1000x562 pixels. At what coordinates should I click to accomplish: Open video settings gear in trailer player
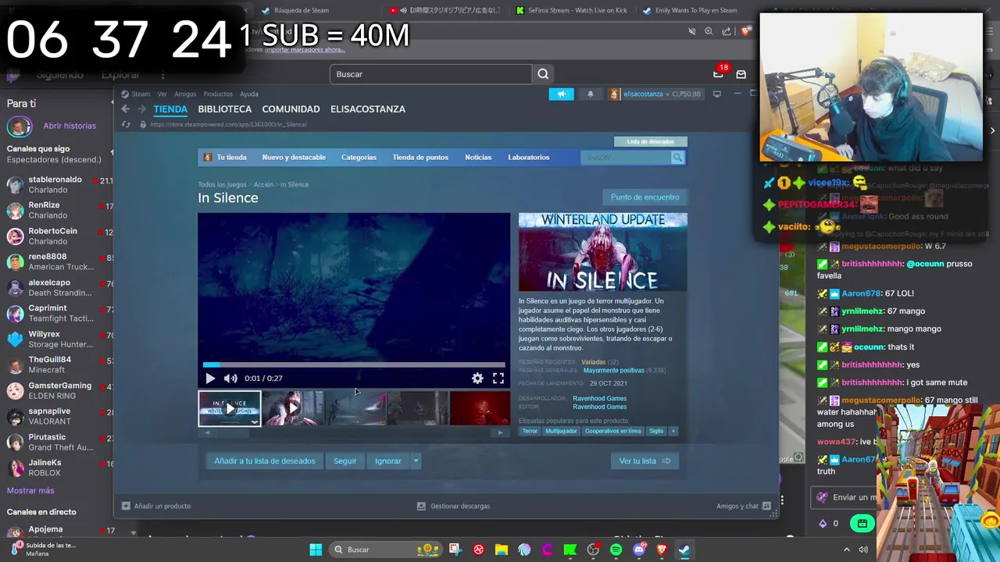[477, 379]
